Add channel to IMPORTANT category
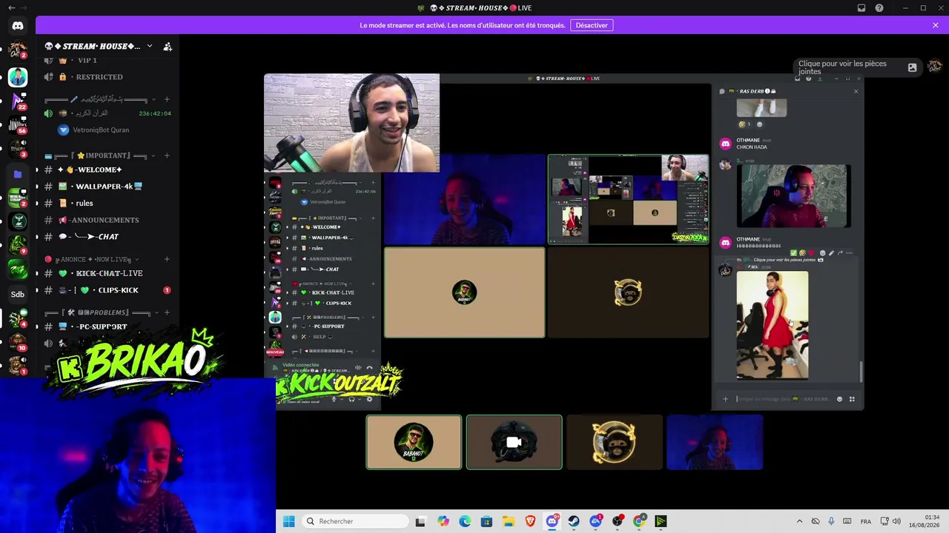The height and width of the screenshot is (533, 949). click(167, 155)
